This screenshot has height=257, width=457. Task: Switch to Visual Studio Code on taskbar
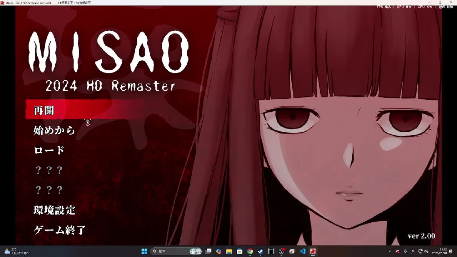pos(302,251)
